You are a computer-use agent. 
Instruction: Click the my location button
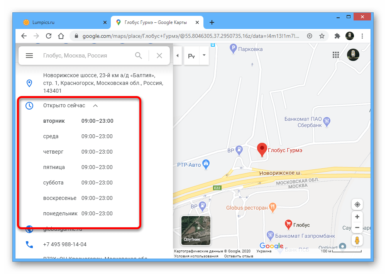357,205
